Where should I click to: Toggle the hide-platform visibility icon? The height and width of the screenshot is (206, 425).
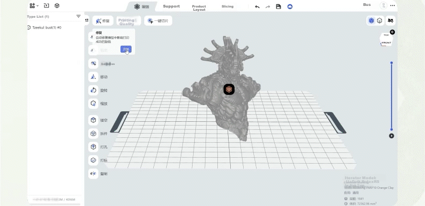391,20
